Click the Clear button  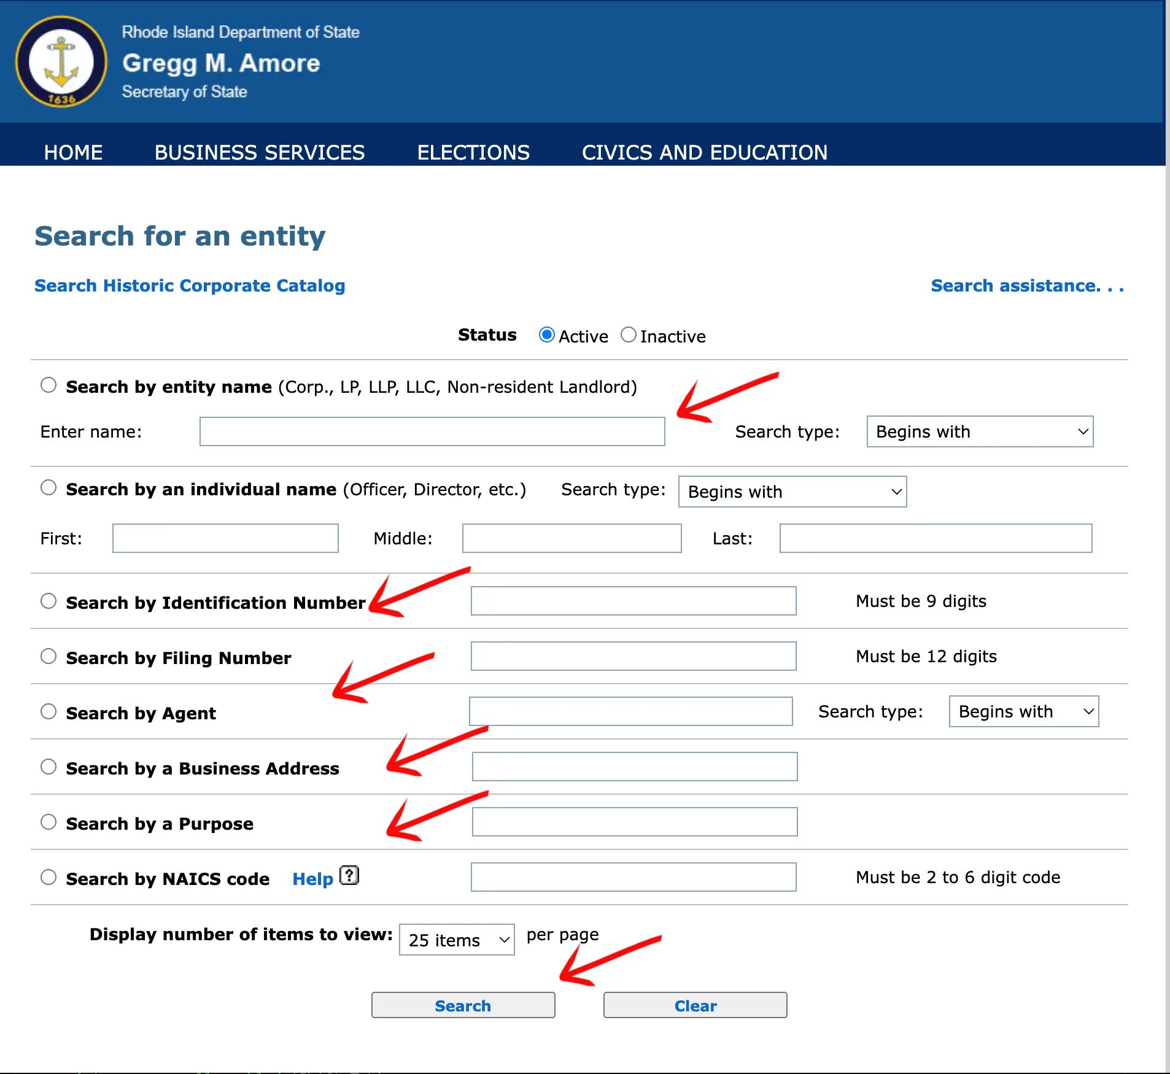pyautogui.click(x=695, y=1005)
